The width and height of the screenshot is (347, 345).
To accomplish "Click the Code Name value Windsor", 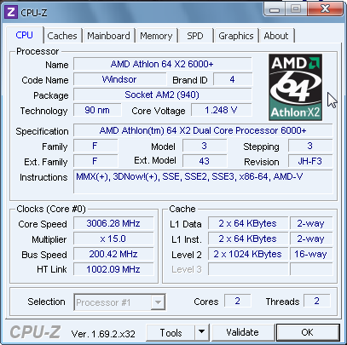I will [120, 79].
